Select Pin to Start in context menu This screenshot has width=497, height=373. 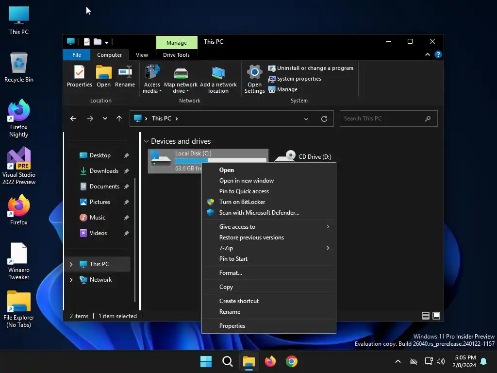point(269,259)
